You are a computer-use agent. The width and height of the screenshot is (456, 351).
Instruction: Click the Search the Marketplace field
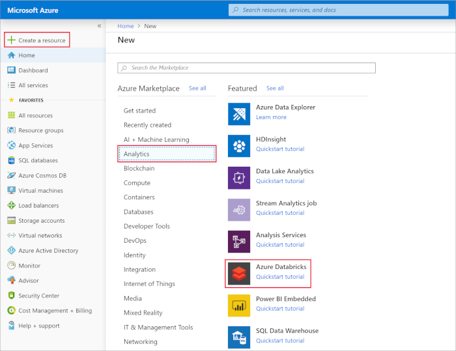pyautogui.click(x=247, y=68)
